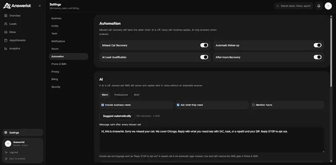Image resolution: width=336 pixels, height=165 pixels.
Task: Uncheck Include business name
Action: coord(102,105)
